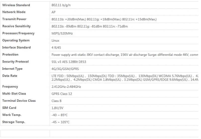Select the Internet Type label
The image size is (201, 139).
(x=12, y=69)
